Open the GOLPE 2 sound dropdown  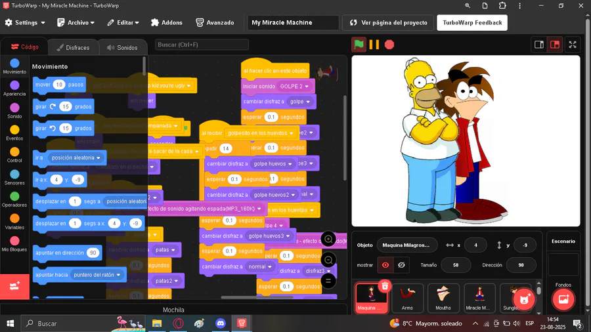point(294,86)
